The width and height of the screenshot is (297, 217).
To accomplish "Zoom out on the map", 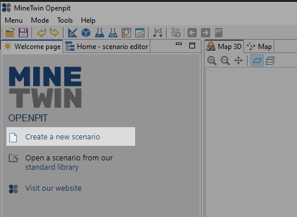I will [x=225, y=61].
